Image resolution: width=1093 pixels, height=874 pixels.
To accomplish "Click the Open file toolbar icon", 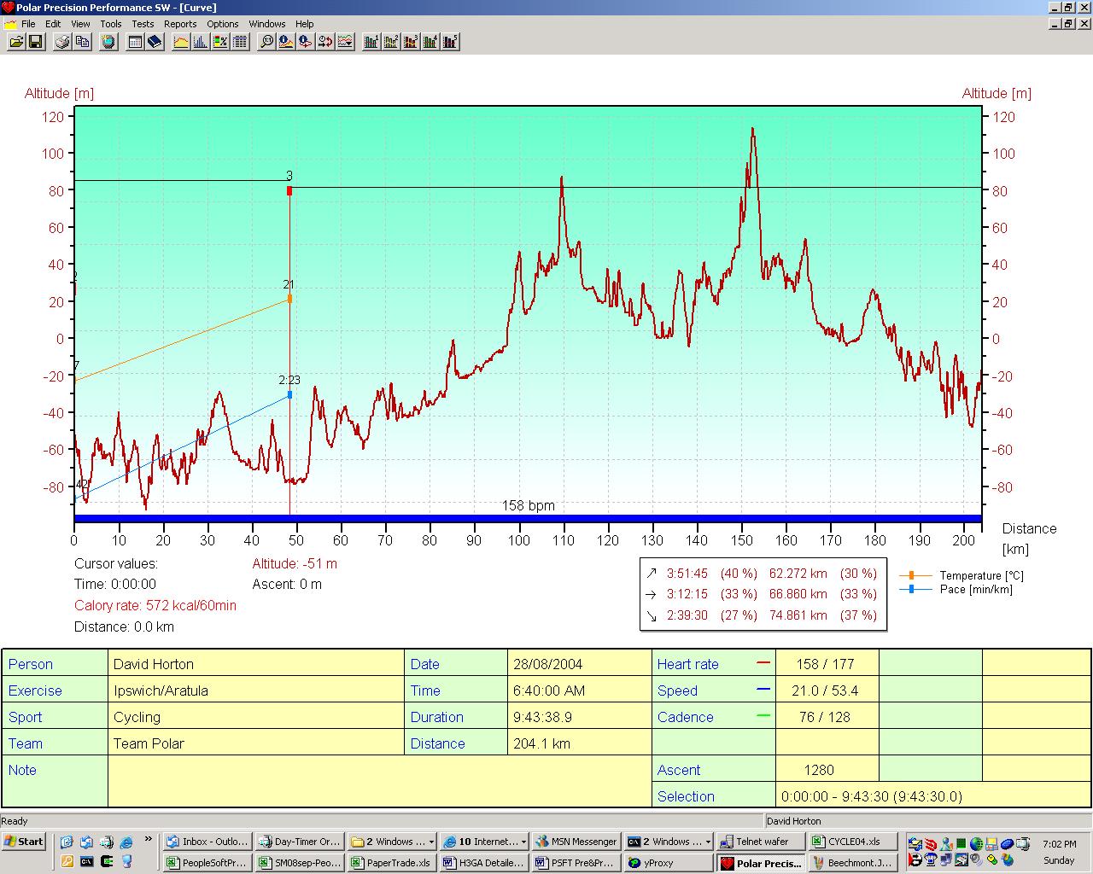I will tap(15, 41).
